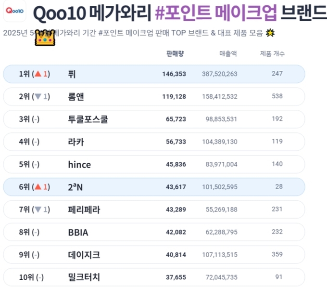Sort by 매출액 column header
Viewport: 327px width, 287px height.
228,53
